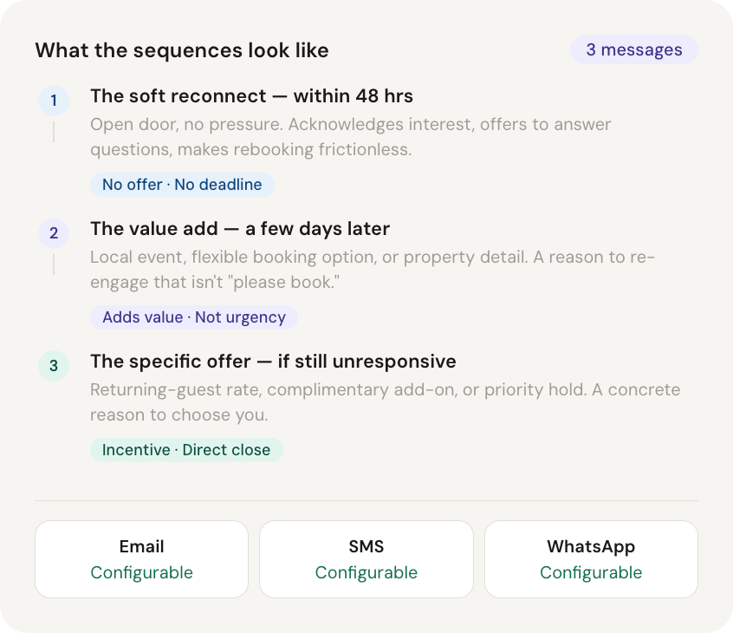The image size is (733, 633).
Task: Select the Email channel card
Action: pos(141,559)
